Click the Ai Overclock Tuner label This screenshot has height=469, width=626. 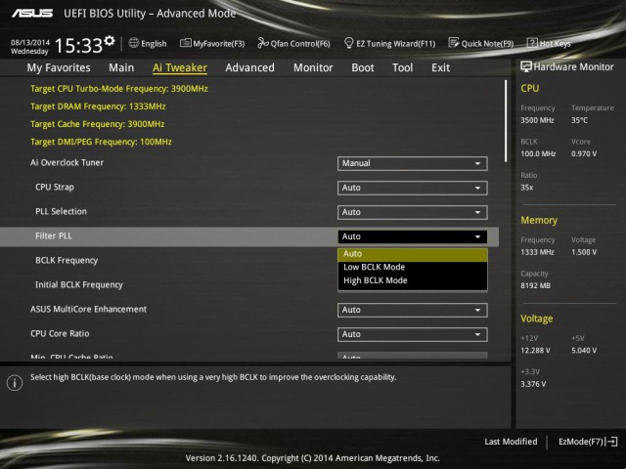click(x=67, y=163)
